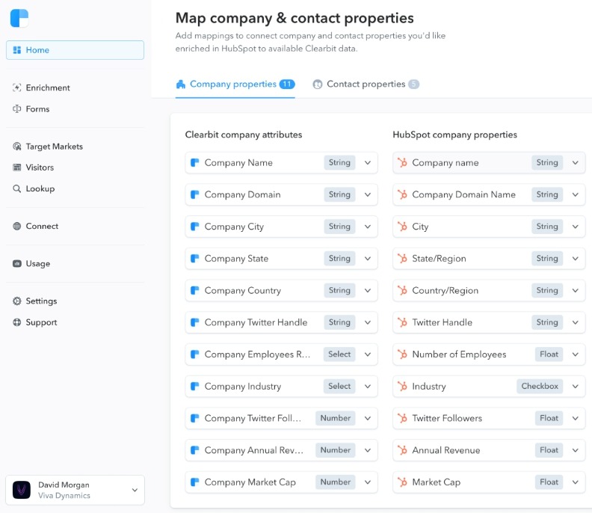Open Enrichment via its sidebar icon
Image resolution: width=592 pixels, height=513 pixels.
(x=17, y=87)
